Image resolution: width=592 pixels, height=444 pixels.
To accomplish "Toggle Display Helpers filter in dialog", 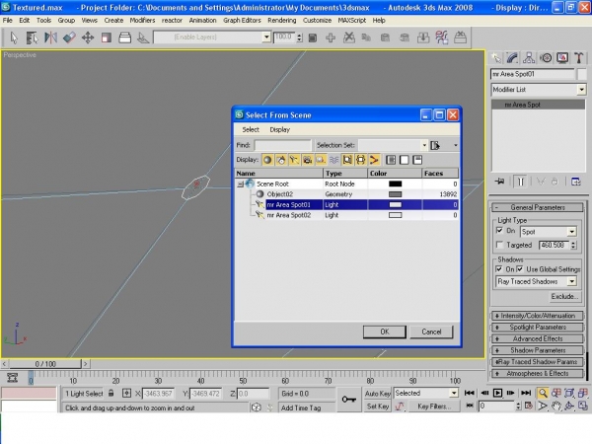I will pos(321,160).
